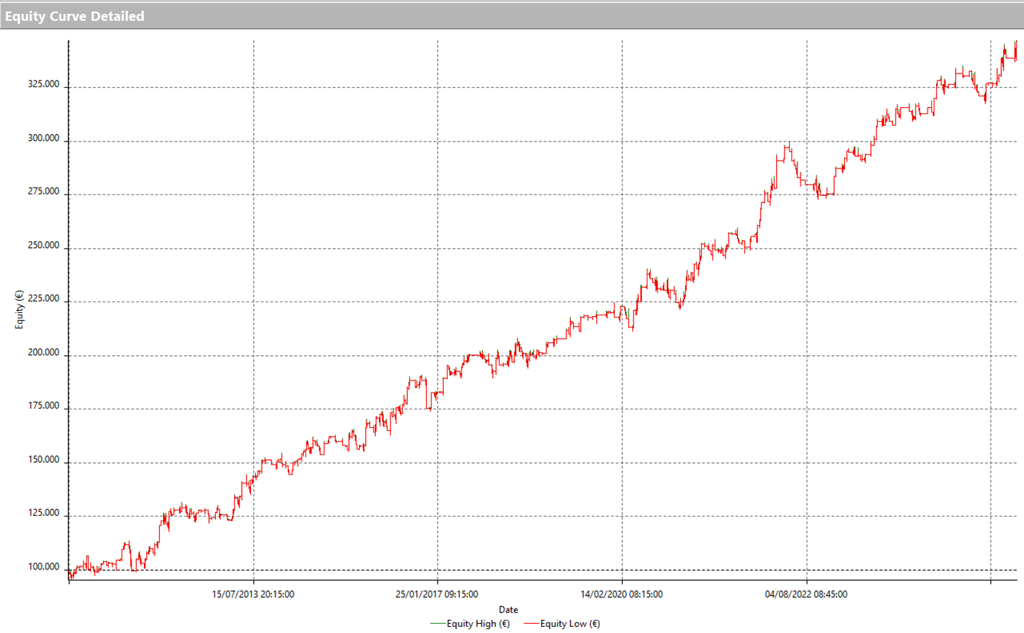
Task: Select the 15/07/2013 20:15:00 date label
Action: 254,593
